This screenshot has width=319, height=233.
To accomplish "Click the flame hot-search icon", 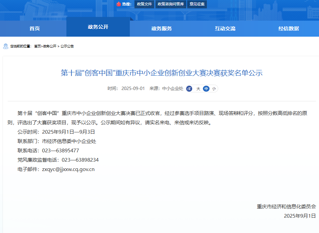I will click(x=118, y=4).
